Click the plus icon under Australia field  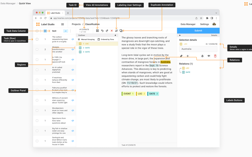click(187, 56)
